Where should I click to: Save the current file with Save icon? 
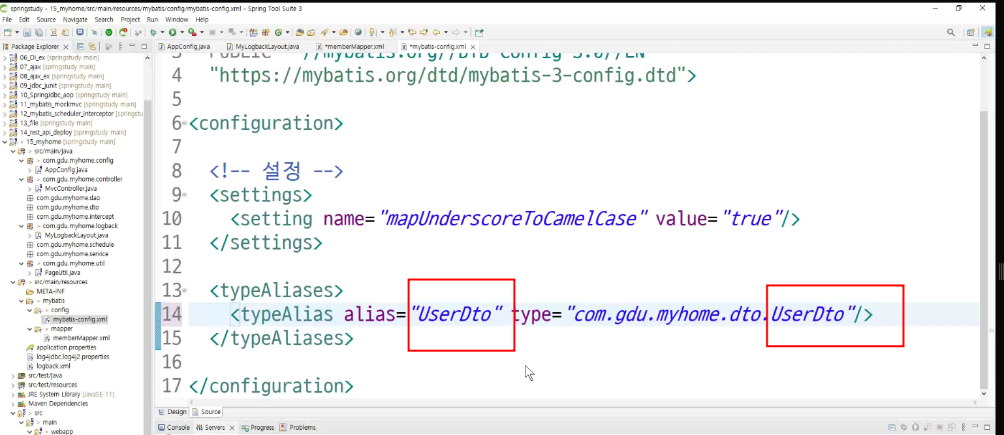click(x=27, y=32)
